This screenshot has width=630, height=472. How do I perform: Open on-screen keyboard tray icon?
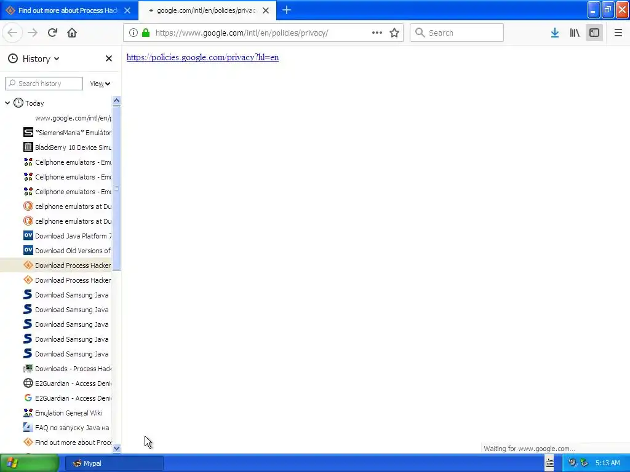click(x=549, y=463)
